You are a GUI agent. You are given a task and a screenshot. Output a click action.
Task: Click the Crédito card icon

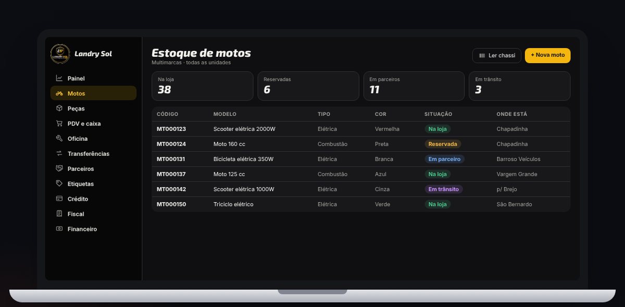tap(59, 199)
